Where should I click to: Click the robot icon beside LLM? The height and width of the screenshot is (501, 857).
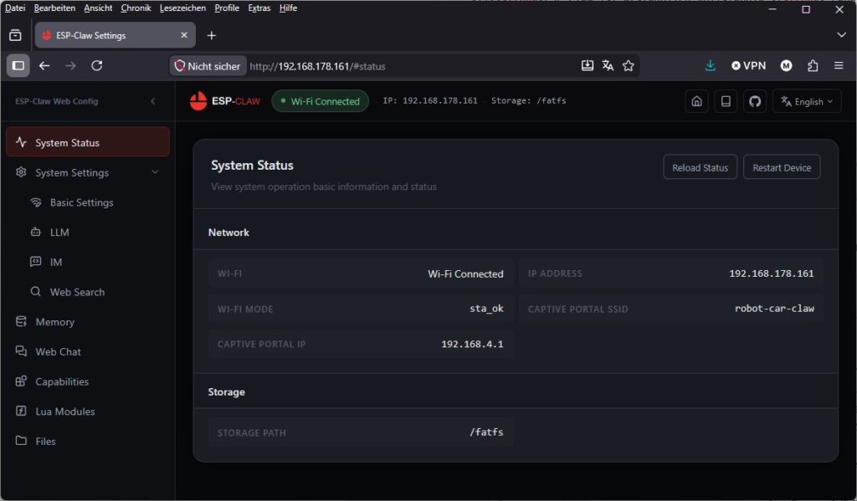pos(36,232)
